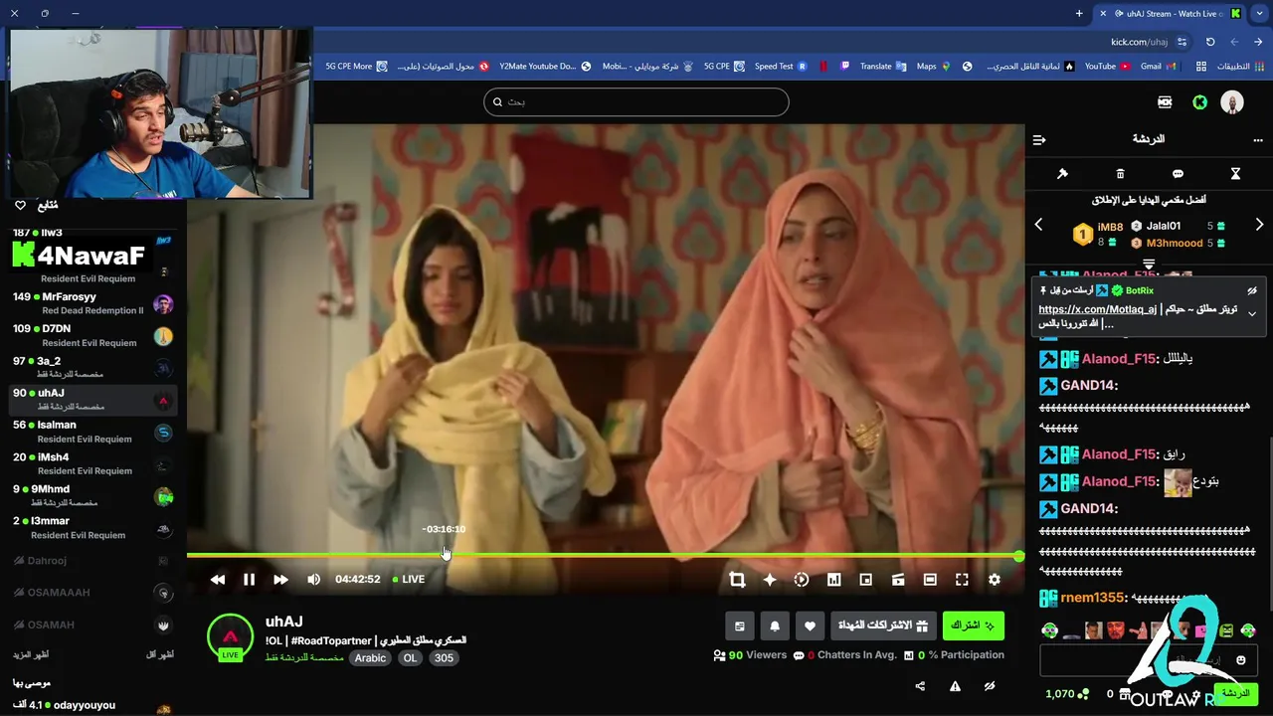Pause the uhAJ stream playback
Image resolution: width=1273 pixels, height=716 pixels.
[249, 579]
